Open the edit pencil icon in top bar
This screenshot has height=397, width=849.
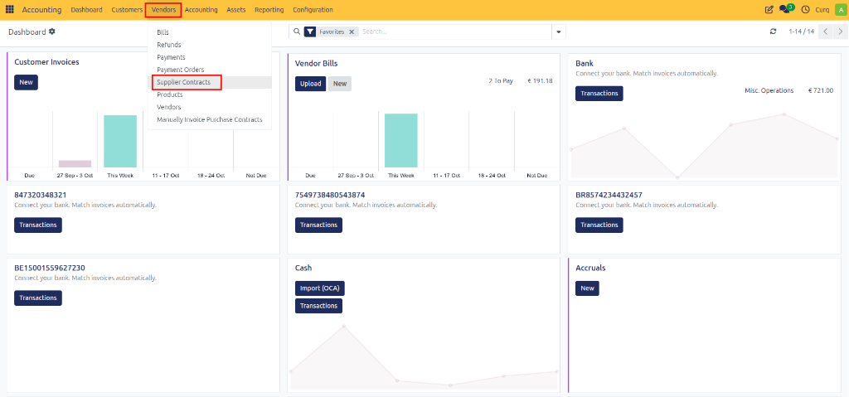click(769, 10)
